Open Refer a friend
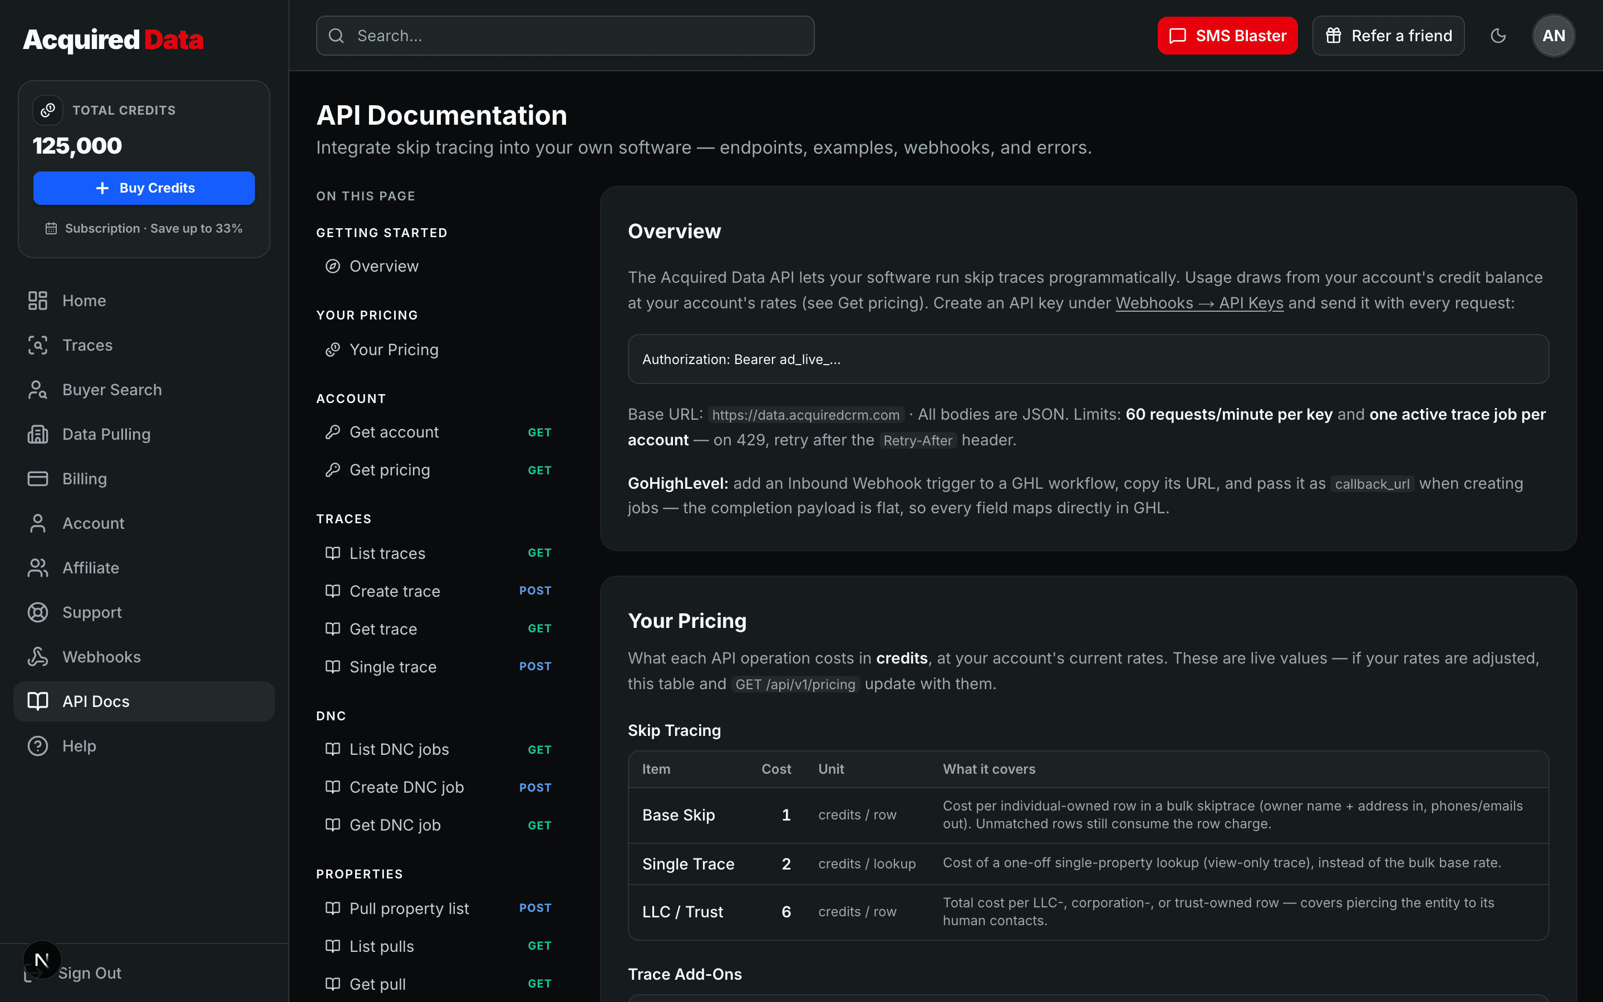The image size is (1603, 1002). coord(1388,36)
